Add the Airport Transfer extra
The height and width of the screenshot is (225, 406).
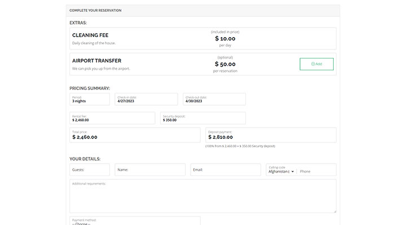[x=316, y=64]
